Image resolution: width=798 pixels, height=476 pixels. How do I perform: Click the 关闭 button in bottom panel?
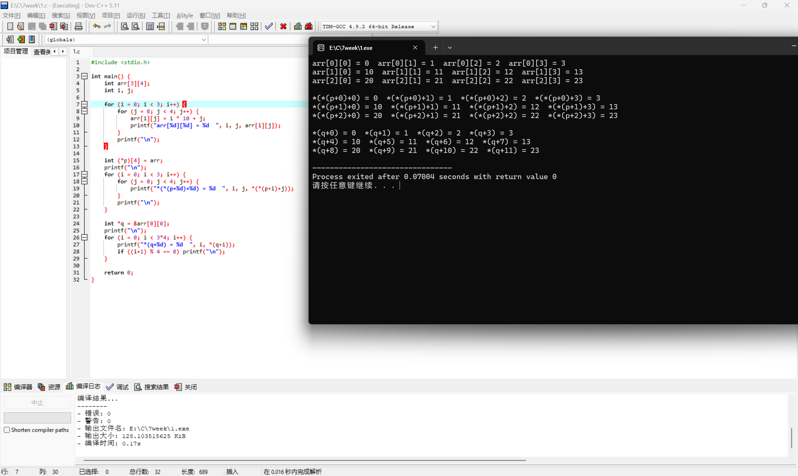click(186, 387)
